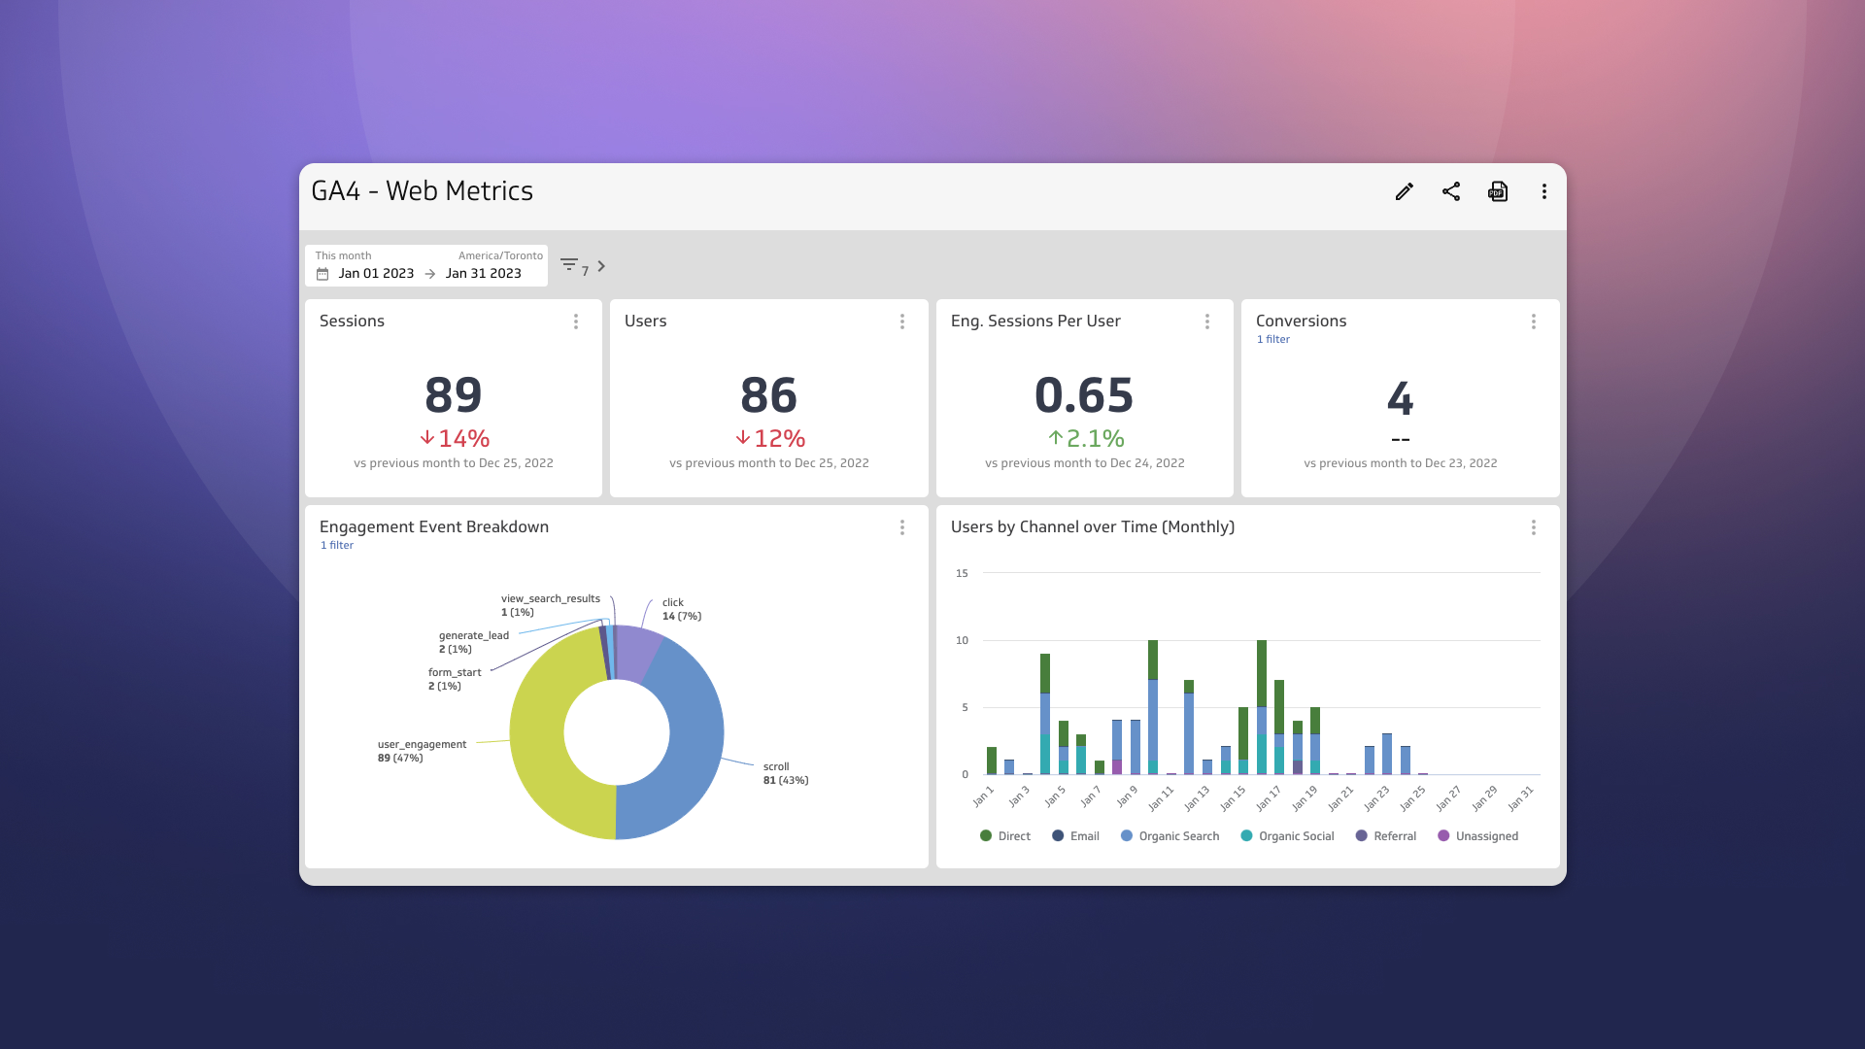Click the Jan 01 2023 start date
1865x1049 pixels.
[376, 274]
